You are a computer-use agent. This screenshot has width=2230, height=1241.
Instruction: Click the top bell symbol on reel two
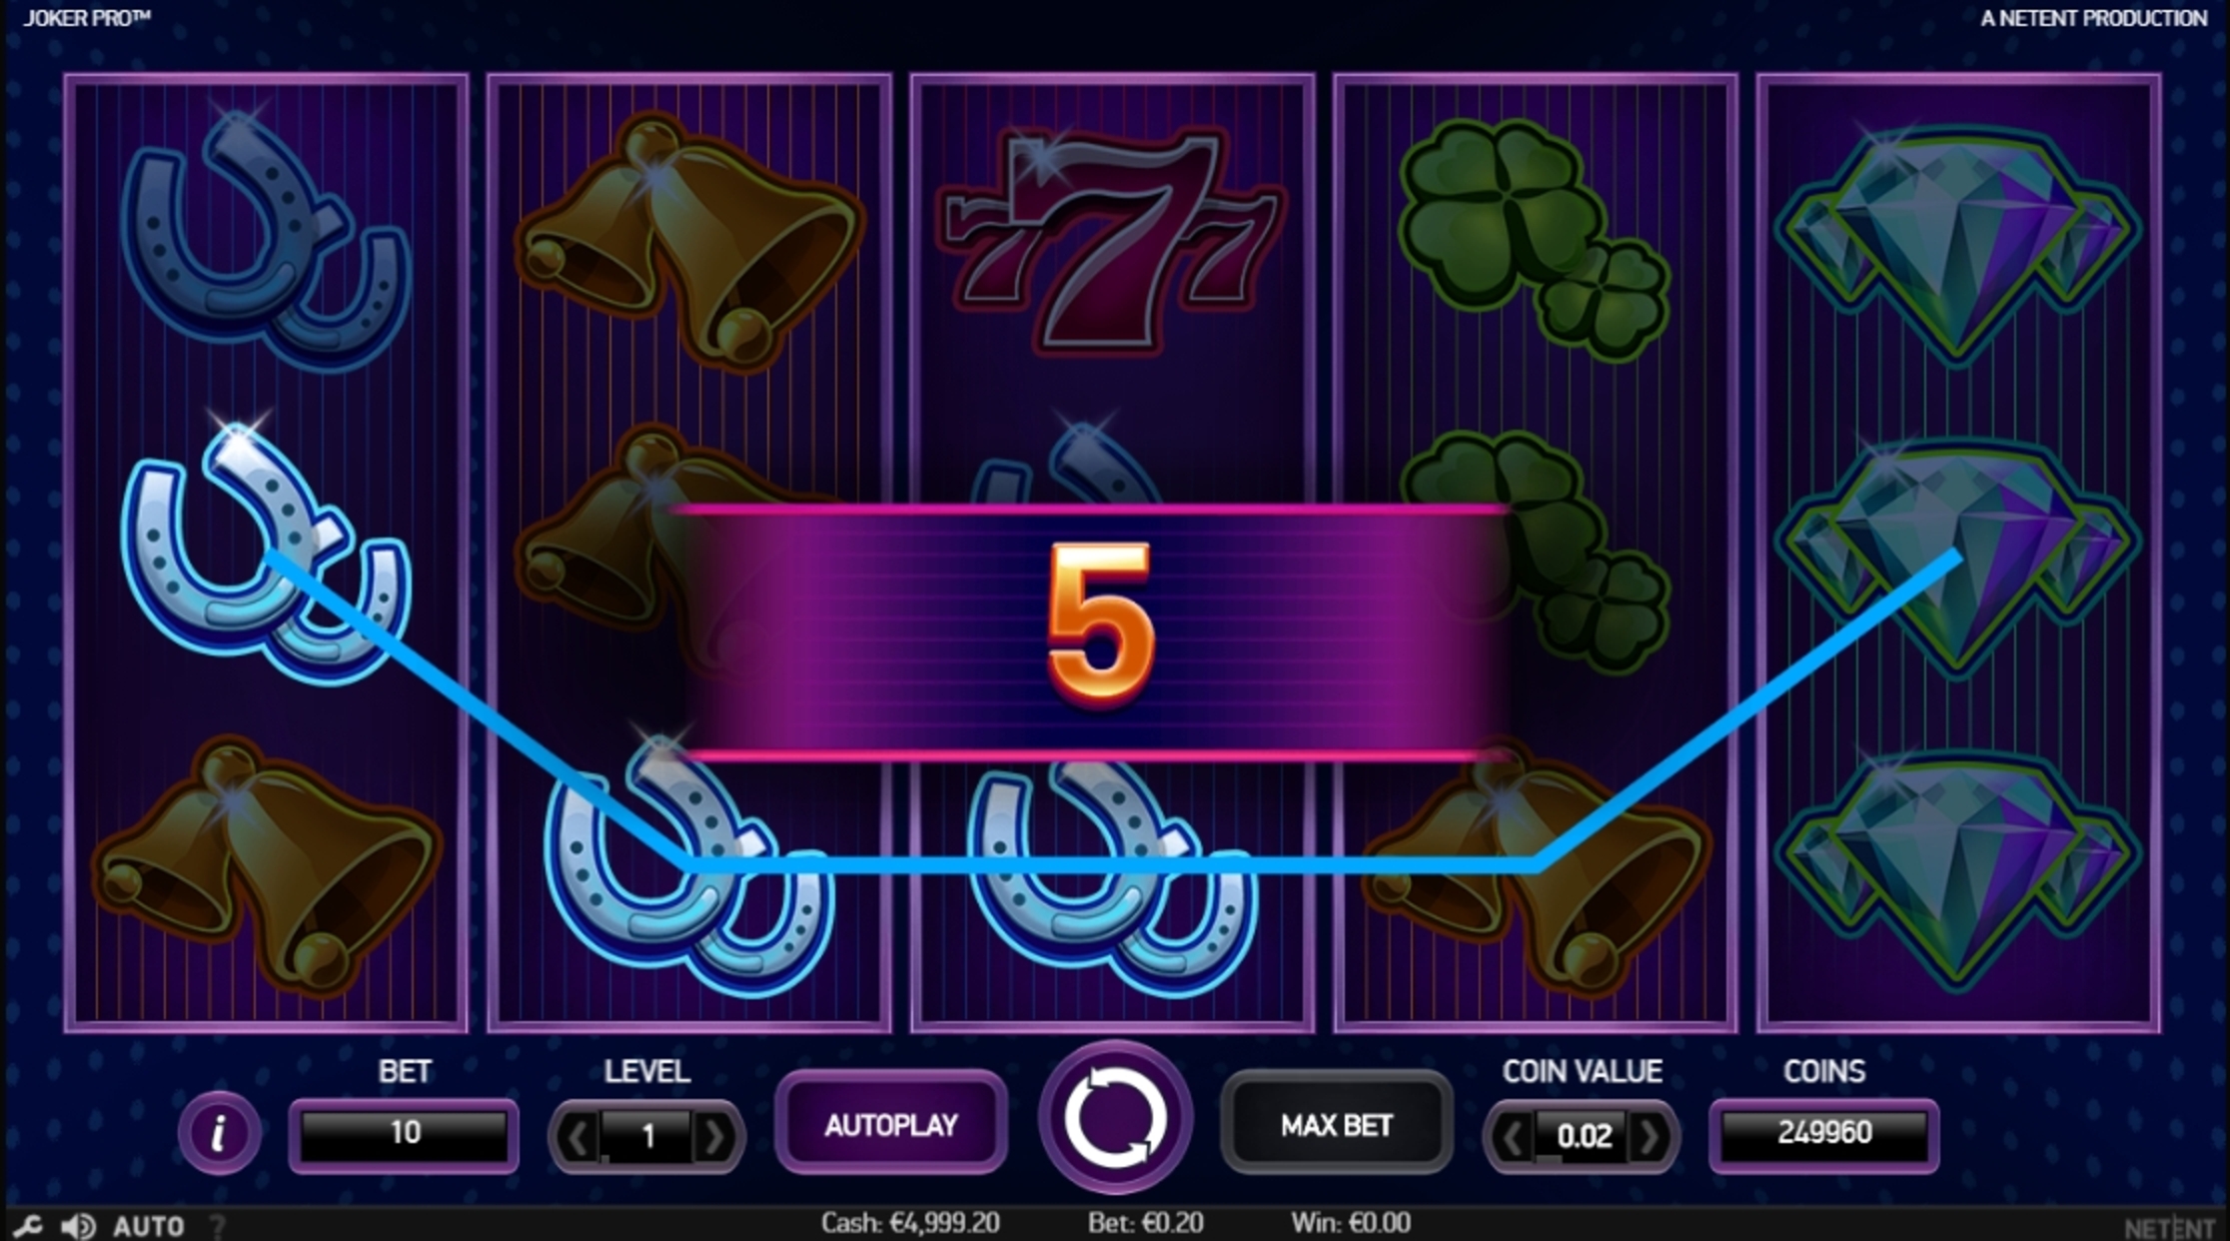coord(689,240)
